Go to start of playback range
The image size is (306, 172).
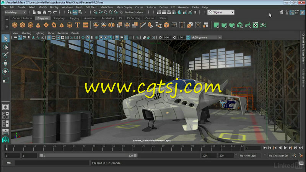pyautogui.click(x=265, y=148)
